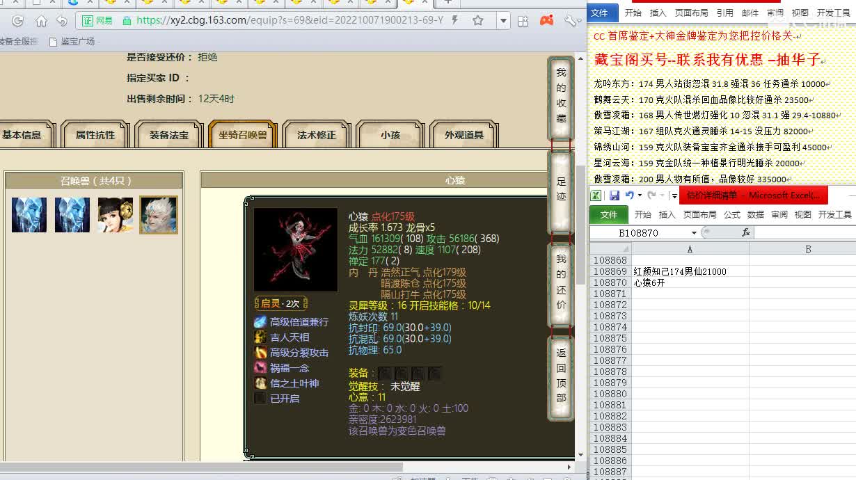The image size is (856, 480).
Task: Save the Excel workbook with the floppy icon
Action: pyautogui.click(x=615, y=195)
